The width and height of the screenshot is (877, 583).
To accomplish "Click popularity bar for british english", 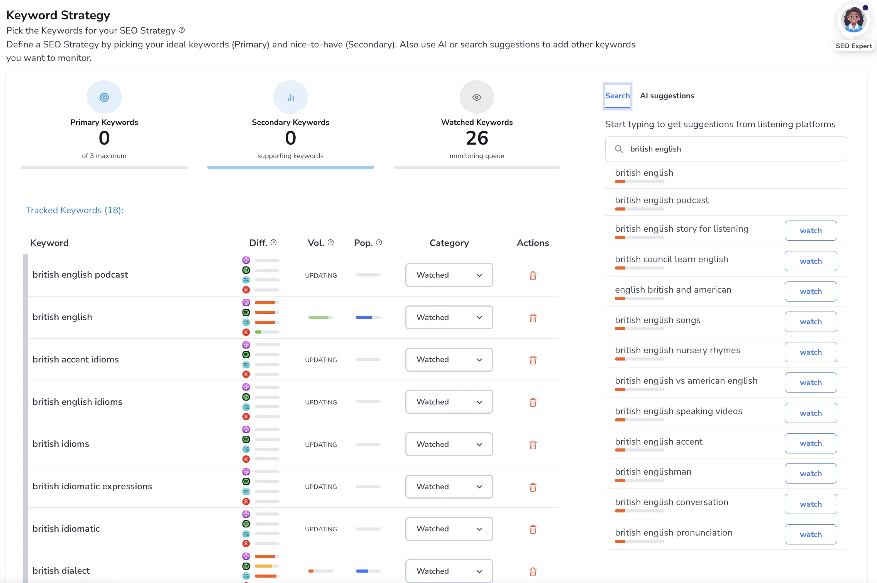I will [368, 317].
